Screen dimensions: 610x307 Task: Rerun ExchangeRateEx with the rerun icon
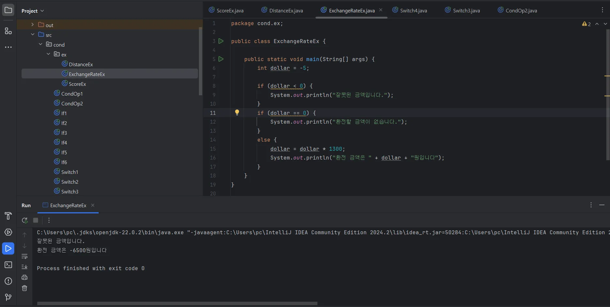click(x=24, y=220)
